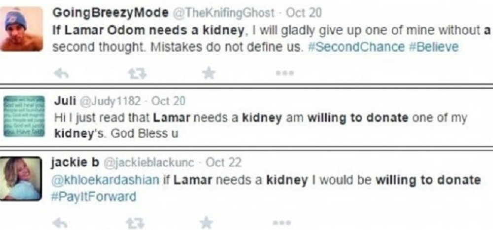Open jackie b's tweet via Oct 22 timestamp
The image size is (493, 230).
point(223,162)
